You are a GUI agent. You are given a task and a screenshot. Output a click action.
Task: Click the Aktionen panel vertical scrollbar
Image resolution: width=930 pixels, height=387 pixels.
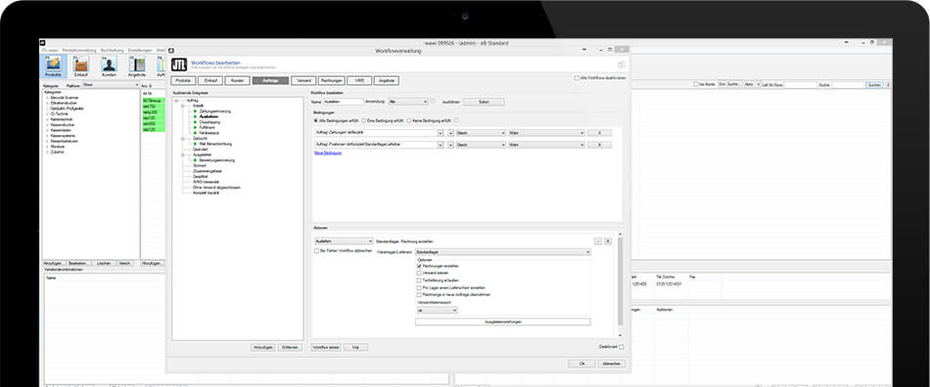[621, 281]
